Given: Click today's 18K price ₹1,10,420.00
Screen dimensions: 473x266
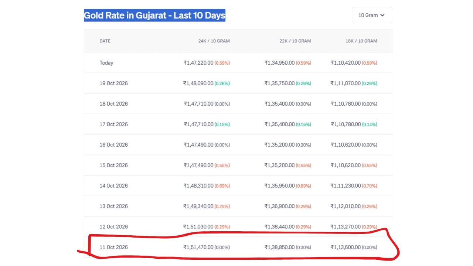Looking at the screenshot, I should (346, 63).
